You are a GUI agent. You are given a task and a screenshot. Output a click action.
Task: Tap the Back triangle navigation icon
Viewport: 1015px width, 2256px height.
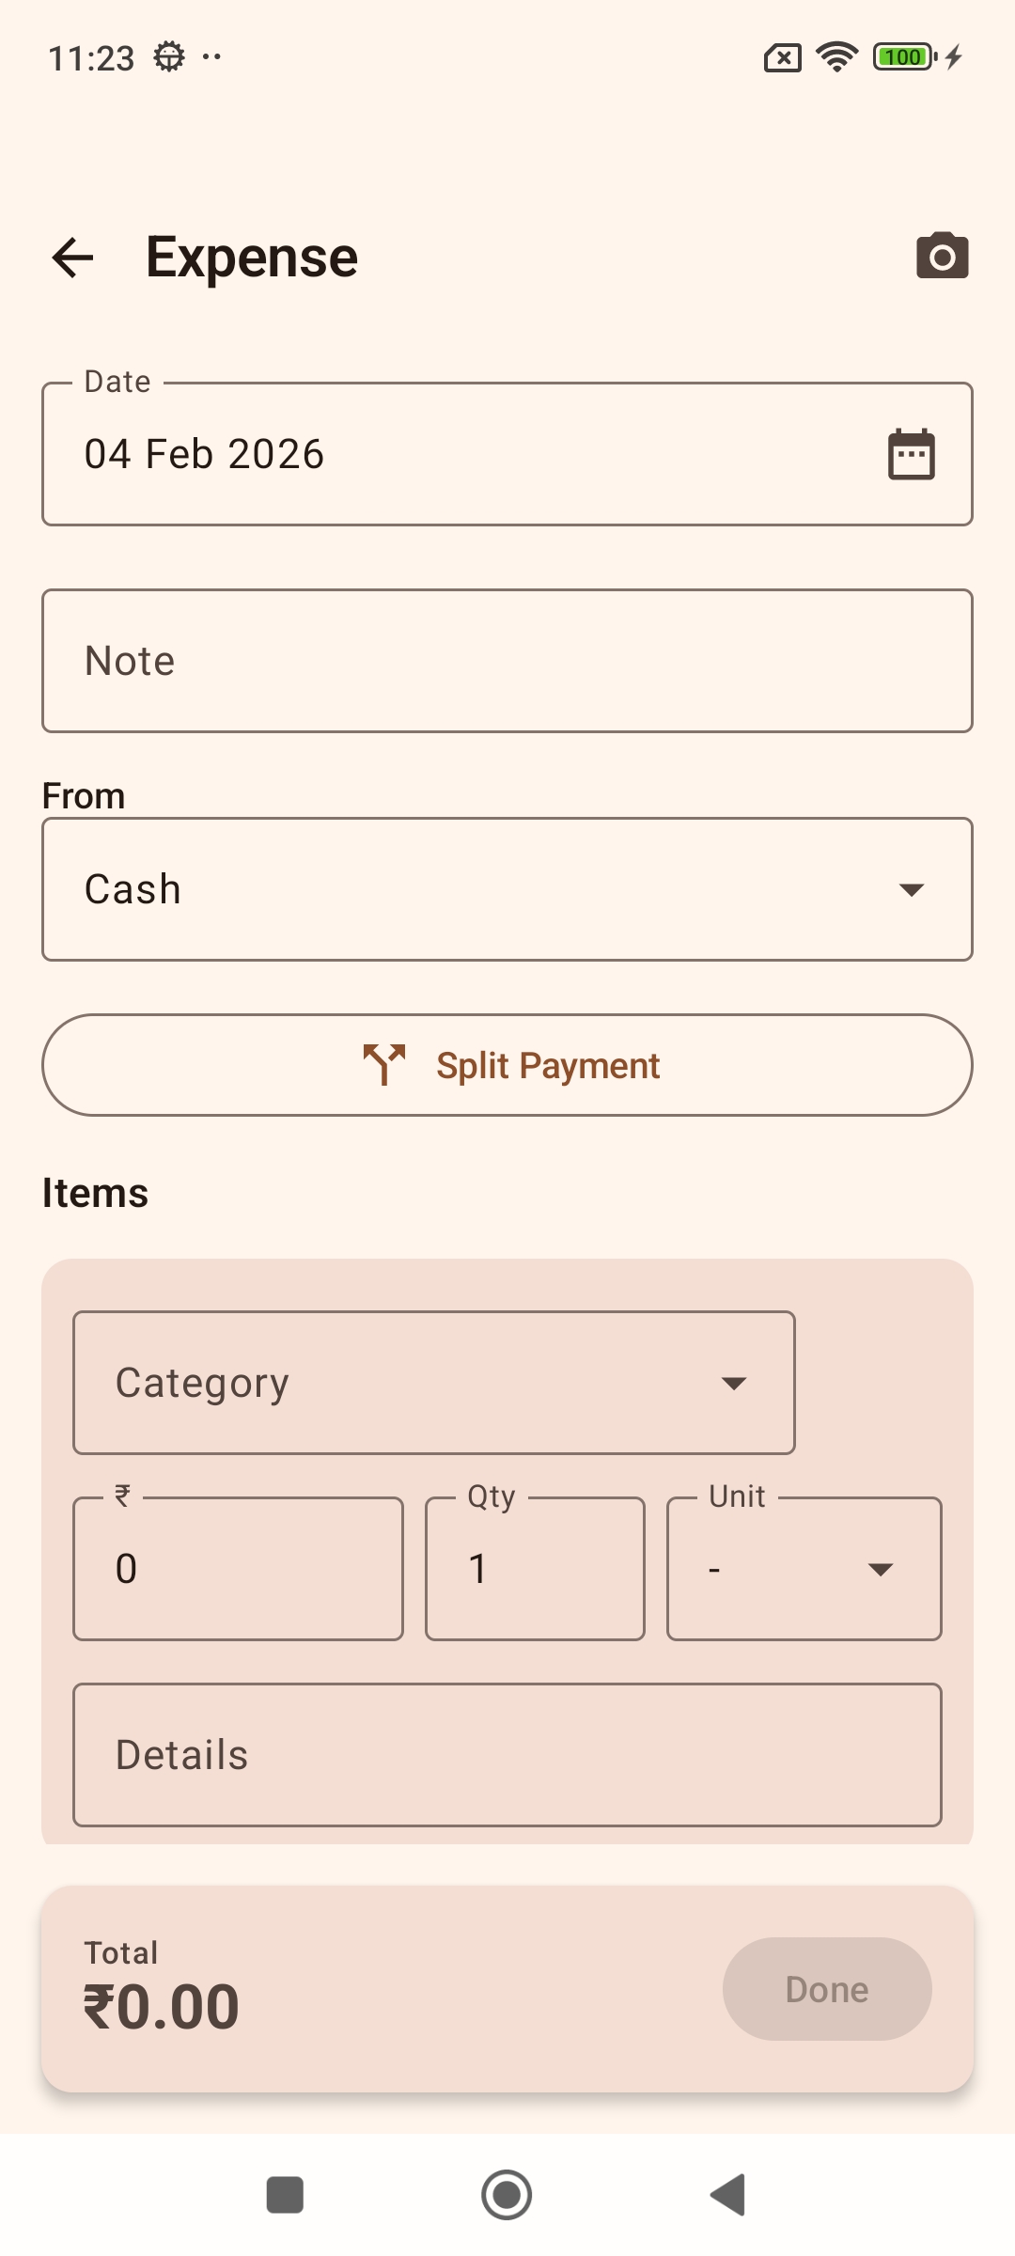coord(727,2194)
